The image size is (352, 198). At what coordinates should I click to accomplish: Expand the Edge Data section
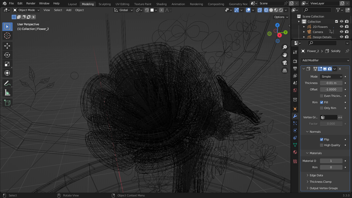click(316, 175)
